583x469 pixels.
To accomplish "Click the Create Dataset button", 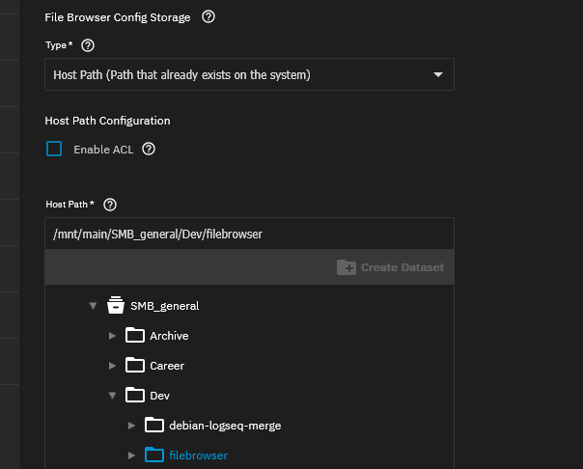I will (x=390, y=267).
